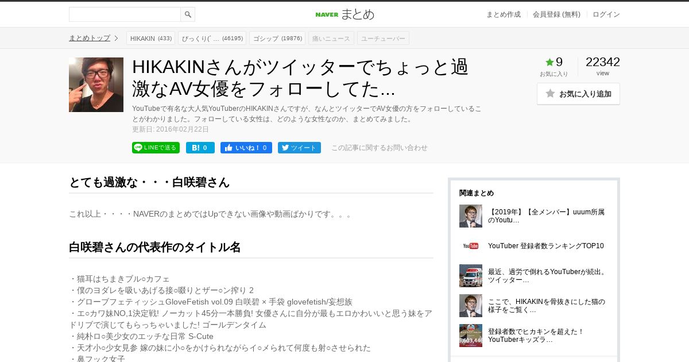Click the line ・純朴ロ○美少女のエッチな日常 S-Cute
The height and width of the screenshot is (362, 689).
point(141,336)
